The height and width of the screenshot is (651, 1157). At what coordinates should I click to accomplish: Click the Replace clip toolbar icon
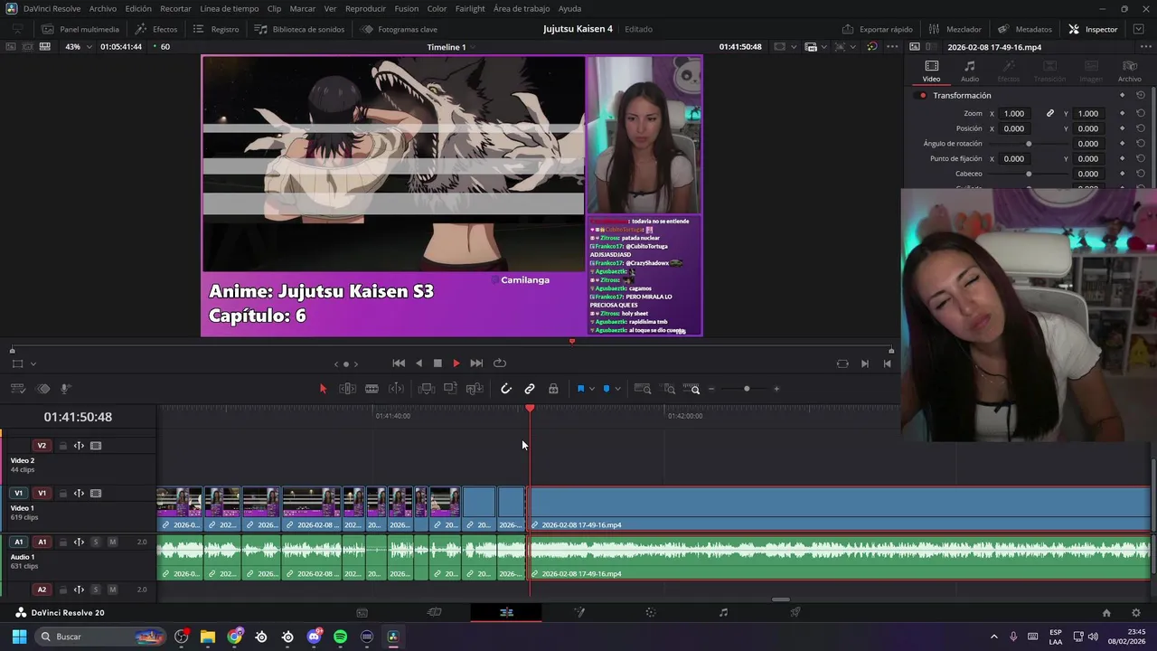[475, 389]
